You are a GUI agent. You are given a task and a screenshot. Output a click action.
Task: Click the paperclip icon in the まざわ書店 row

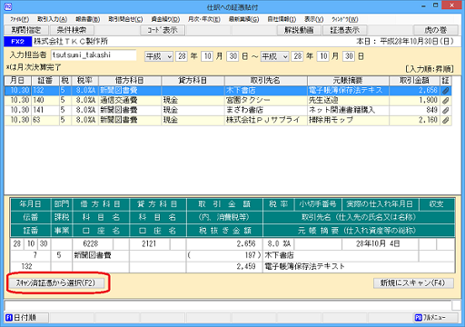pos(445,110)
